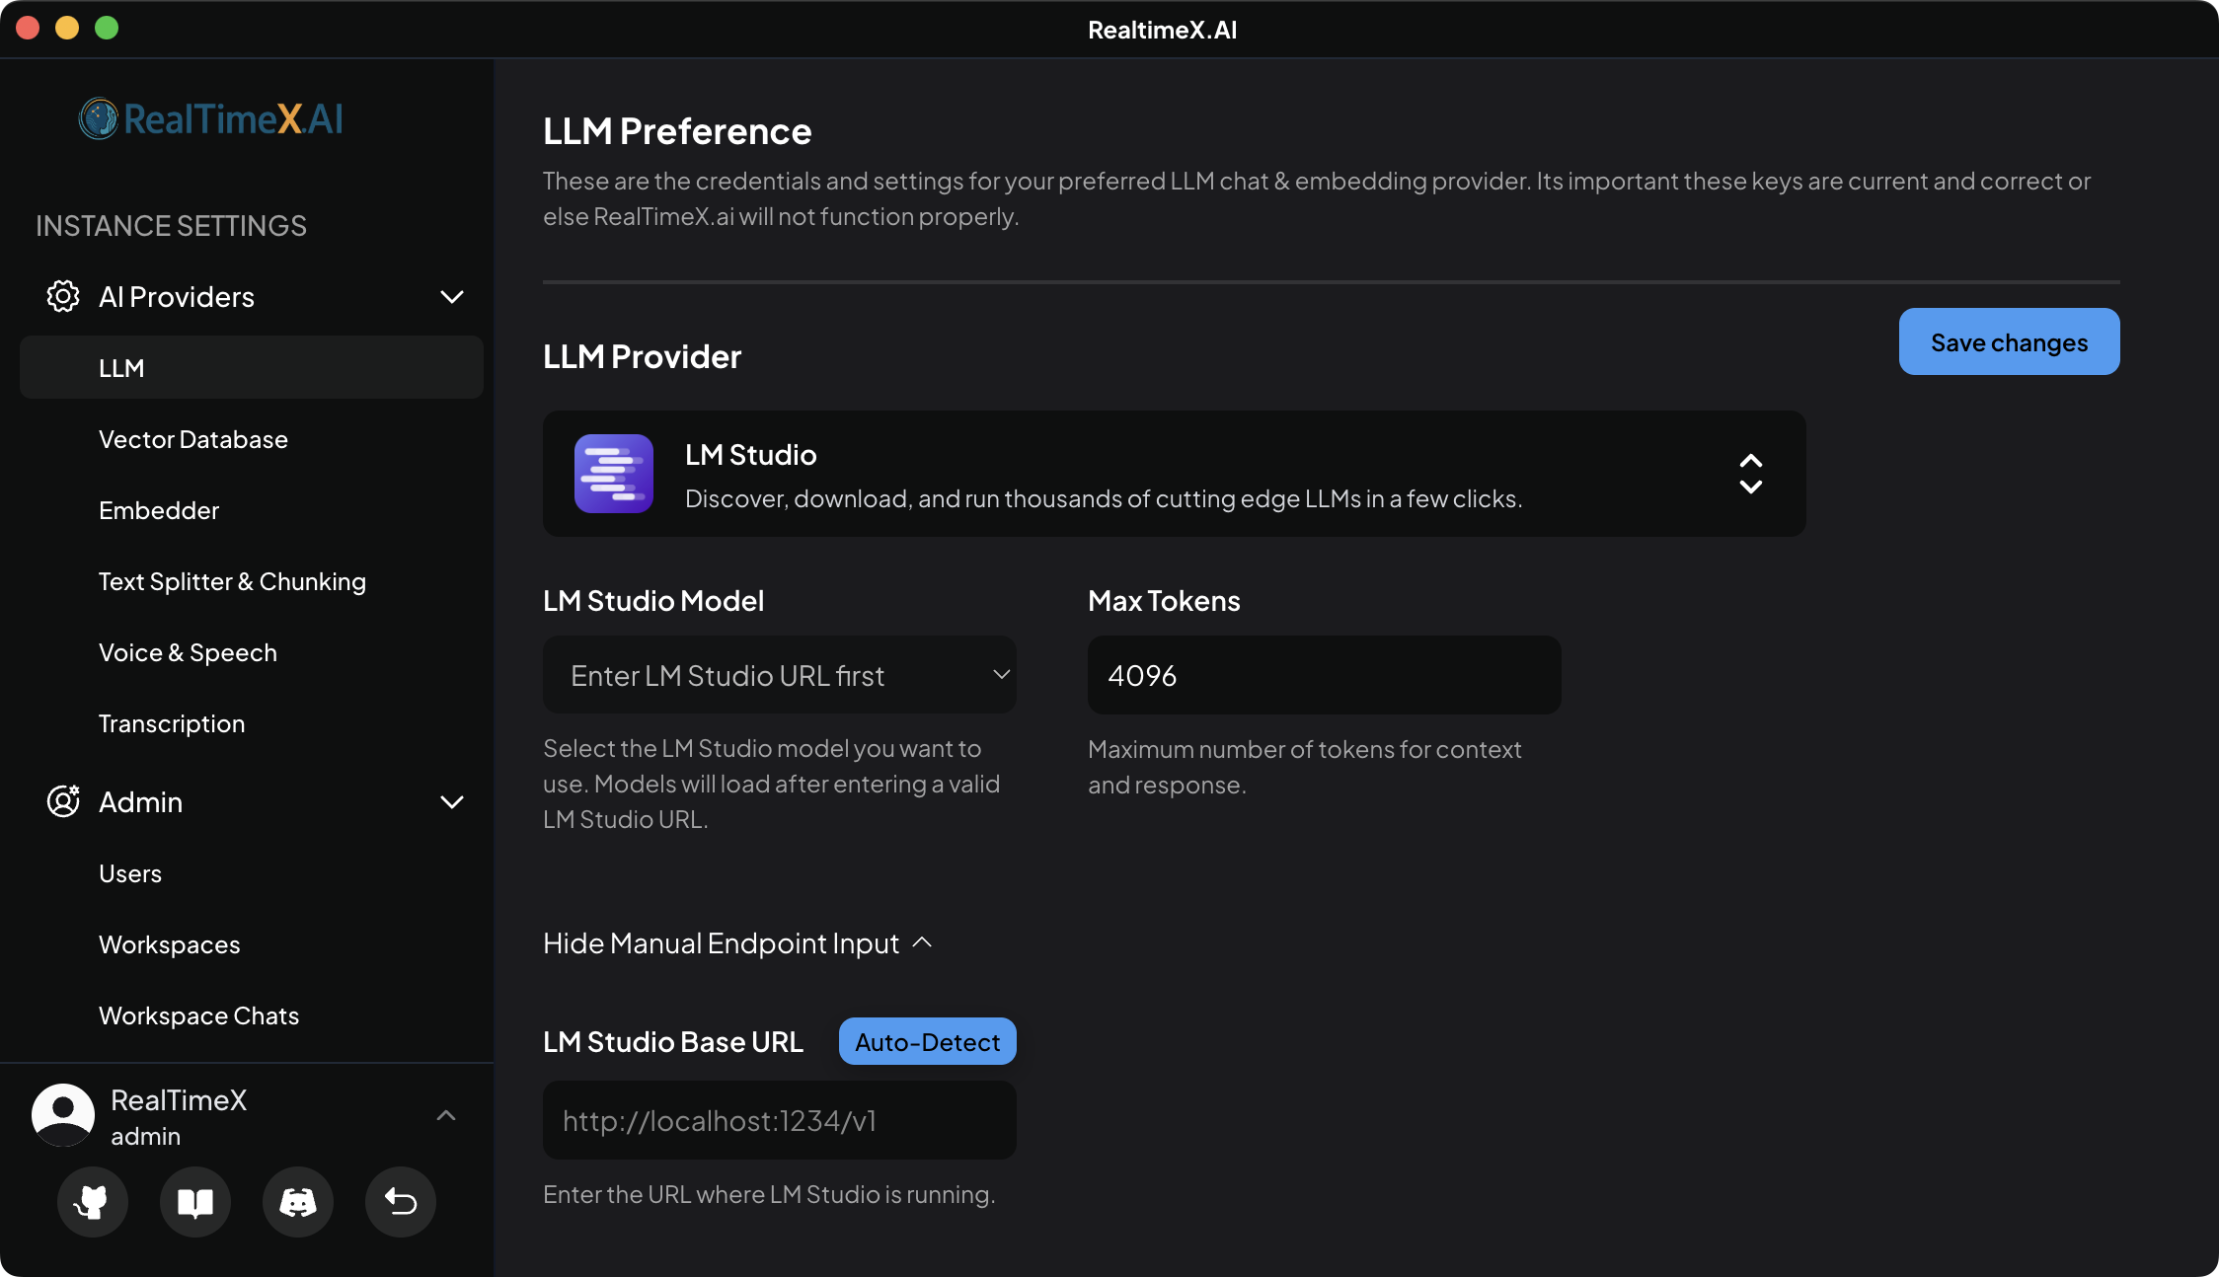Click the Admin icon in the sidebar
Screen dimensions: 2219x1277
[62, 801]
